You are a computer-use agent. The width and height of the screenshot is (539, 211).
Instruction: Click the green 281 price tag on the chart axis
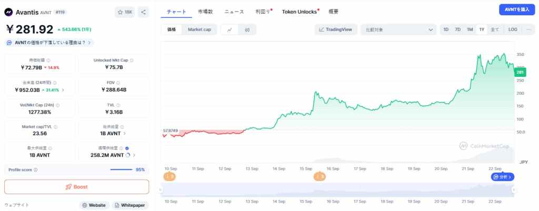pos(520,72)
